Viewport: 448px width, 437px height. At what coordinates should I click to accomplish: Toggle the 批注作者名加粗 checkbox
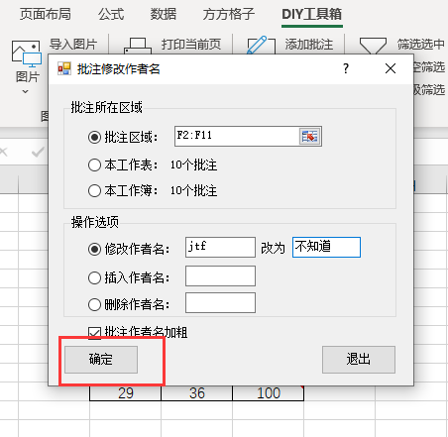(x=94, y=333)
